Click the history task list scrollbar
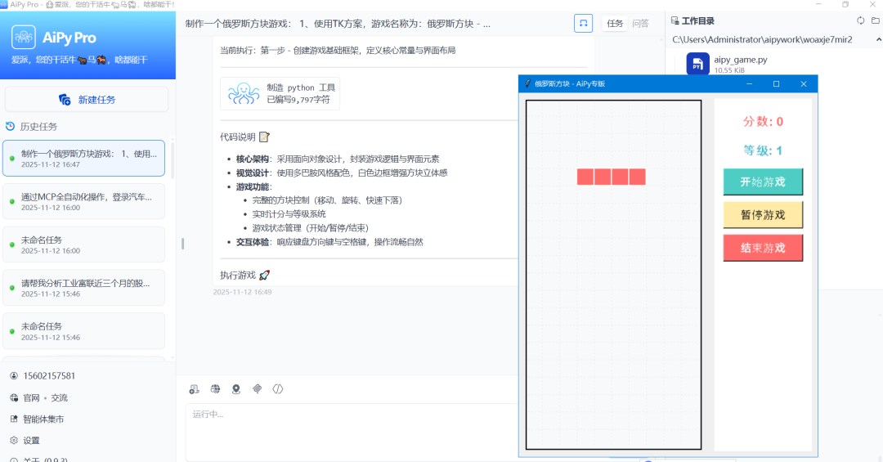This screenshot has height=462, width=883. 172,160
